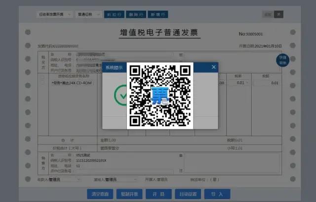
Task: Click the 新增行 button
Action: point(158,14)
